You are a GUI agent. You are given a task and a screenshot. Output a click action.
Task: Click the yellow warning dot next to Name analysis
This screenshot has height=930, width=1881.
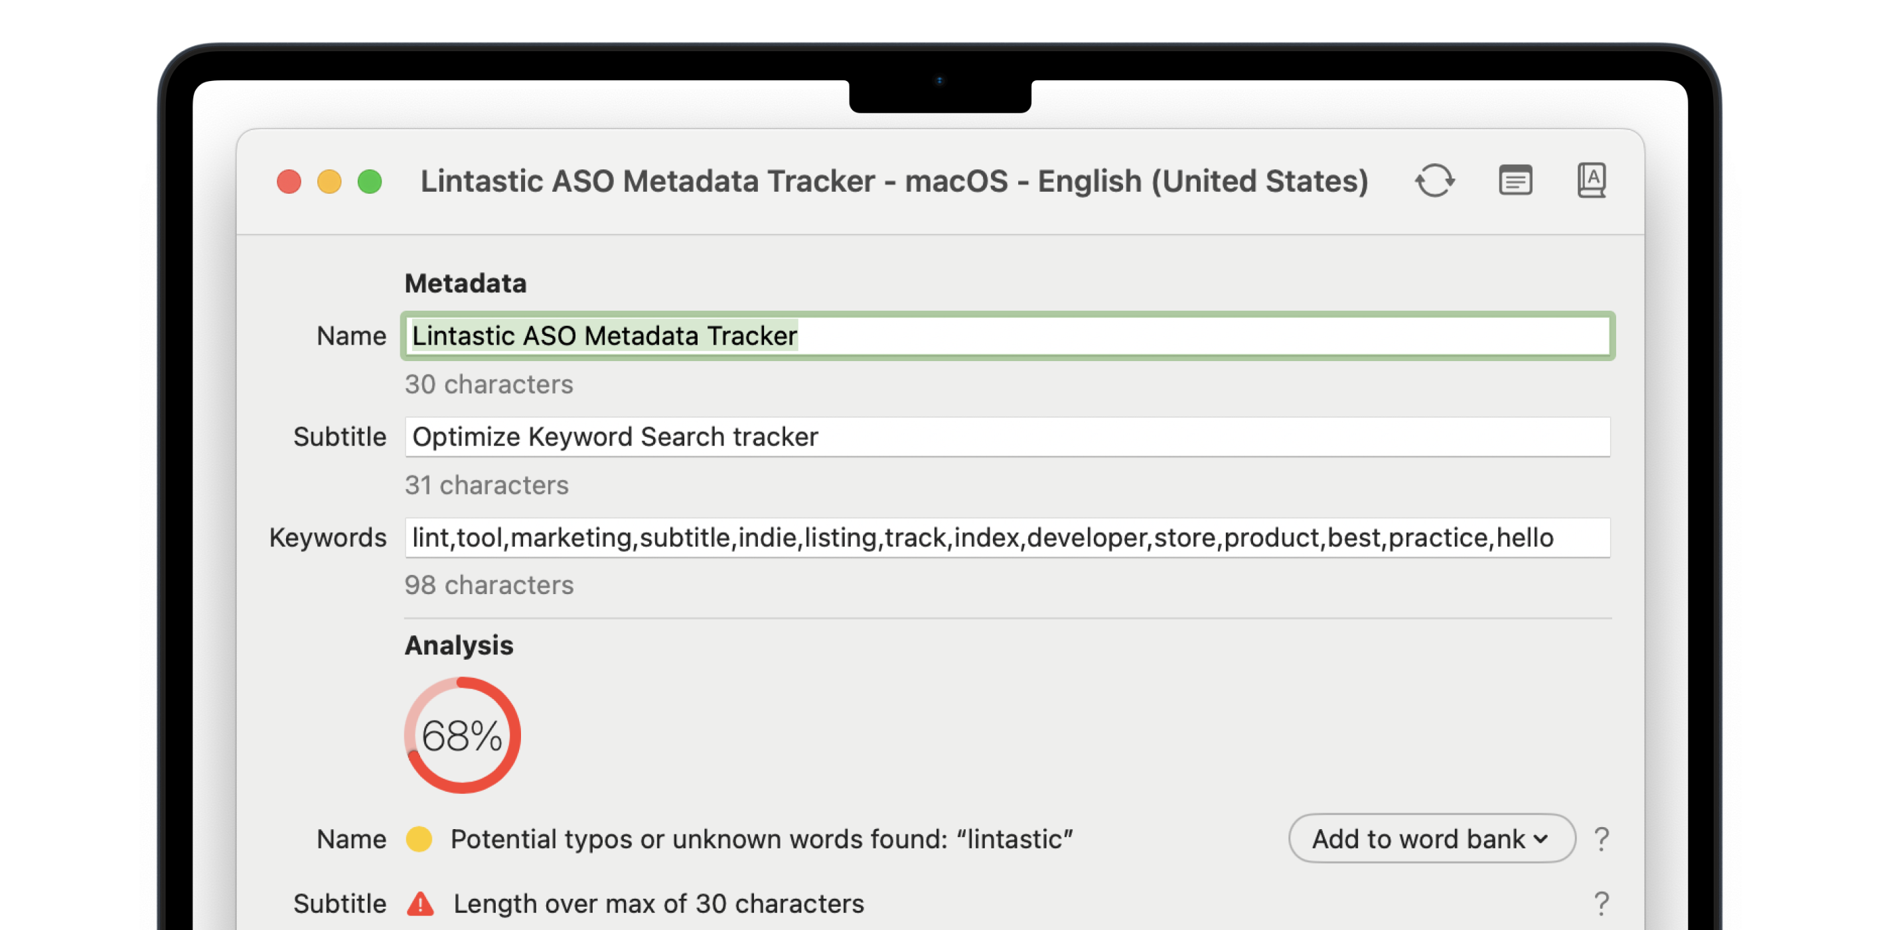click(x=421, y=840)
